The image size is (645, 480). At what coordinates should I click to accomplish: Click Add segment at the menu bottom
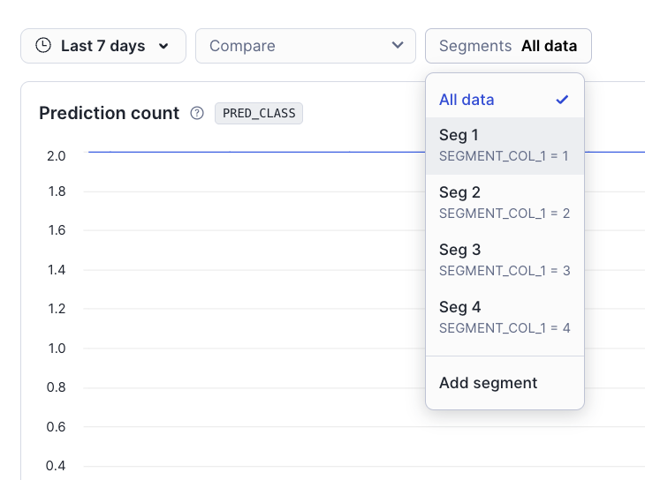pyautogui.click(x=488, y=383)
